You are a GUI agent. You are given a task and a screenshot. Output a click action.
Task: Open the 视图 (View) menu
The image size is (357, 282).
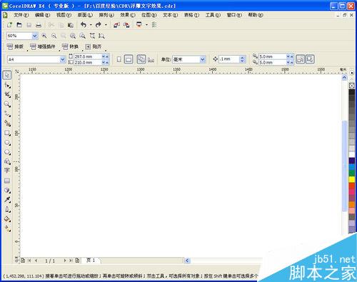tap(64, 15)
